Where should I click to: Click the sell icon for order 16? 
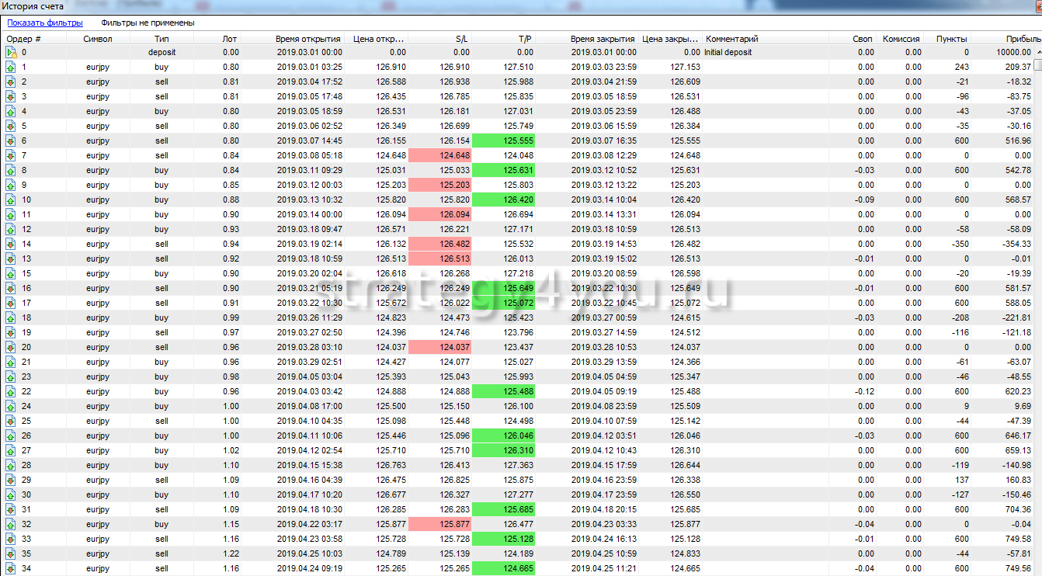(11, 289)
